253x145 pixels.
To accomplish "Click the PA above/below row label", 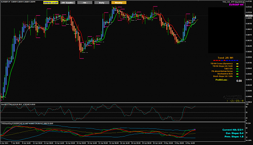I will click(x=222, y=71).
